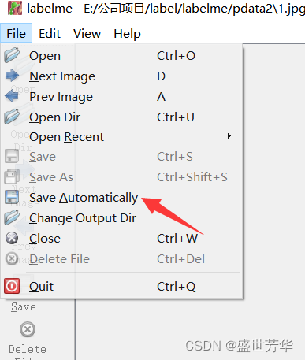Click the gray Close circle-x icon

click(x=12, y=239)
